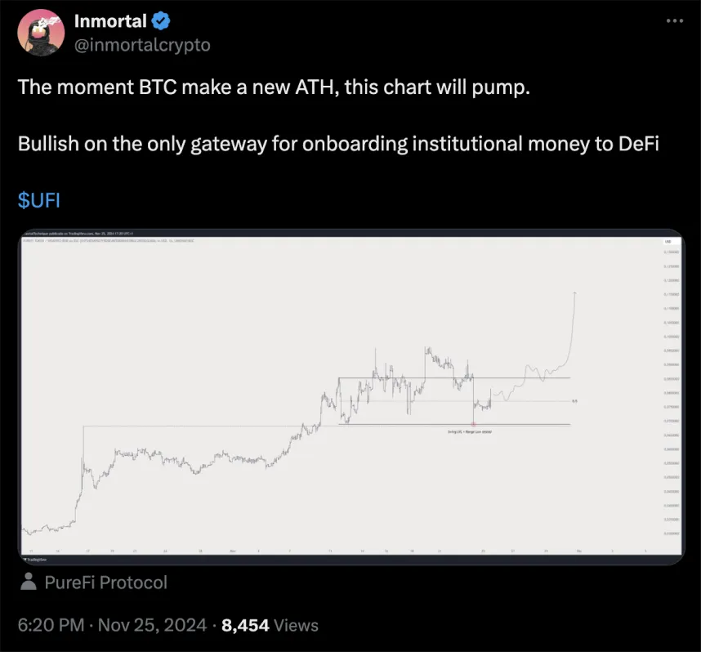The height and width of the screenshot is (652, 701).
Task: Click the person icon beside PureFi Protocol
Action: coord(29,583)
